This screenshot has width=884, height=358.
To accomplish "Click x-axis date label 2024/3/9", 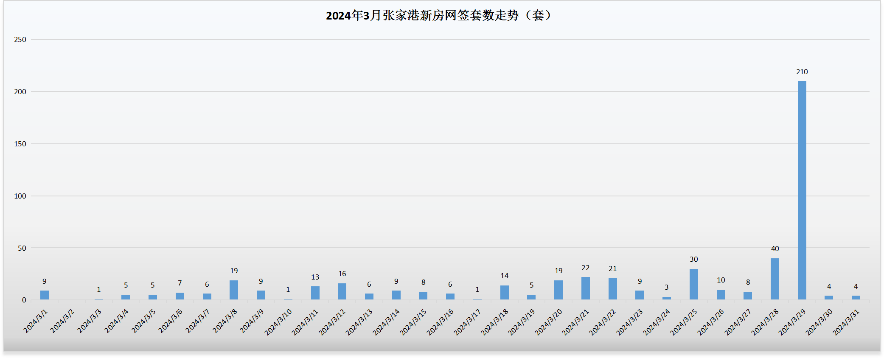I will [x=252, y=321].
